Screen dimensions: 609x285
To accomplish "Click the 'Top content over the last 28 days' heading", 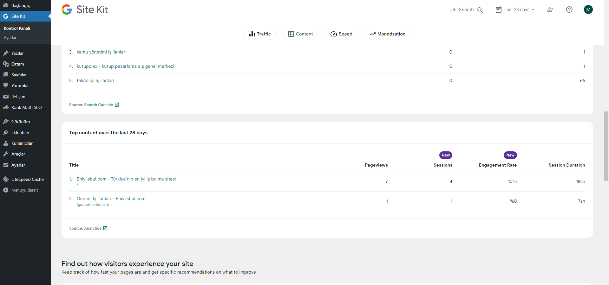I will pyautogui.click(x=108, y=133).
